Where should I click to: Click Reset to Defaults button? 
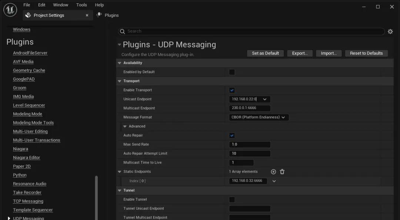[366, 53]
